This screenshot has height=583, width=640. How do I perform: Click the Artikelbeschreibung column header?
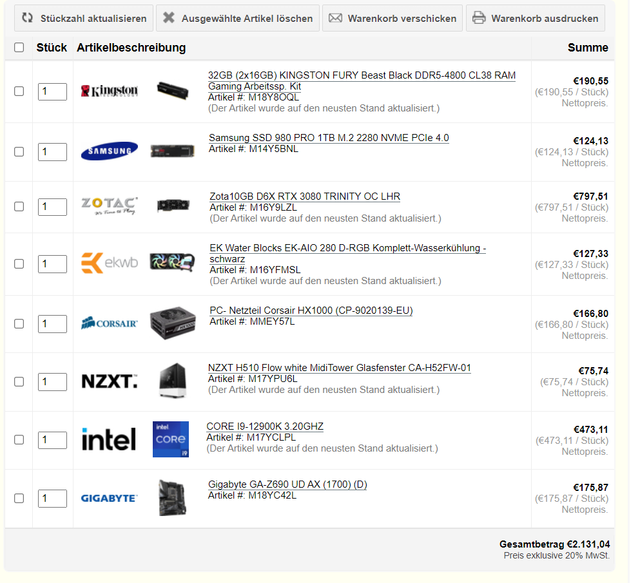(131, 47)
